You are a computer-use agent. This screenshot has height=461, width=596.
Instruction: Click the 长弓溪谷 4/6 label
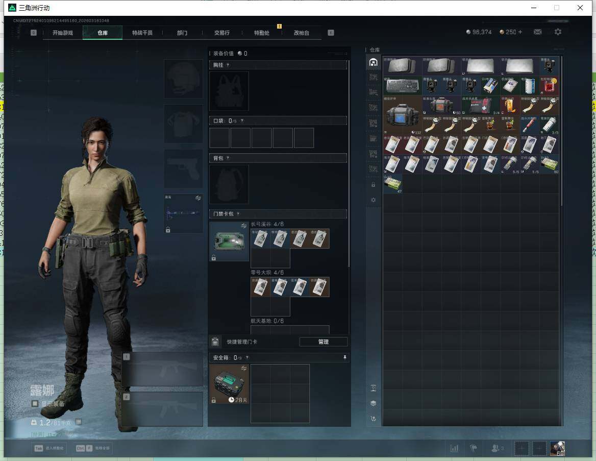tap(267, 224)
